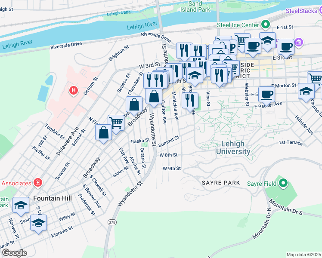Click the Map data ©2025 attribution
322x258 pixels.
pyautogui.click(x=304, y=255)
